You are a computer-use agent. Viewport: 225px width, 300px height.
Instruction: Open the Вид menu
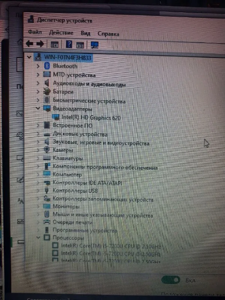[85, 33]
